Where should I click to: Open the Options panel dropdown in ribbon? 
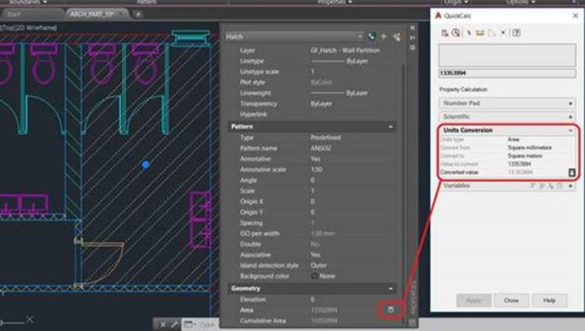(x=521, y=2)
